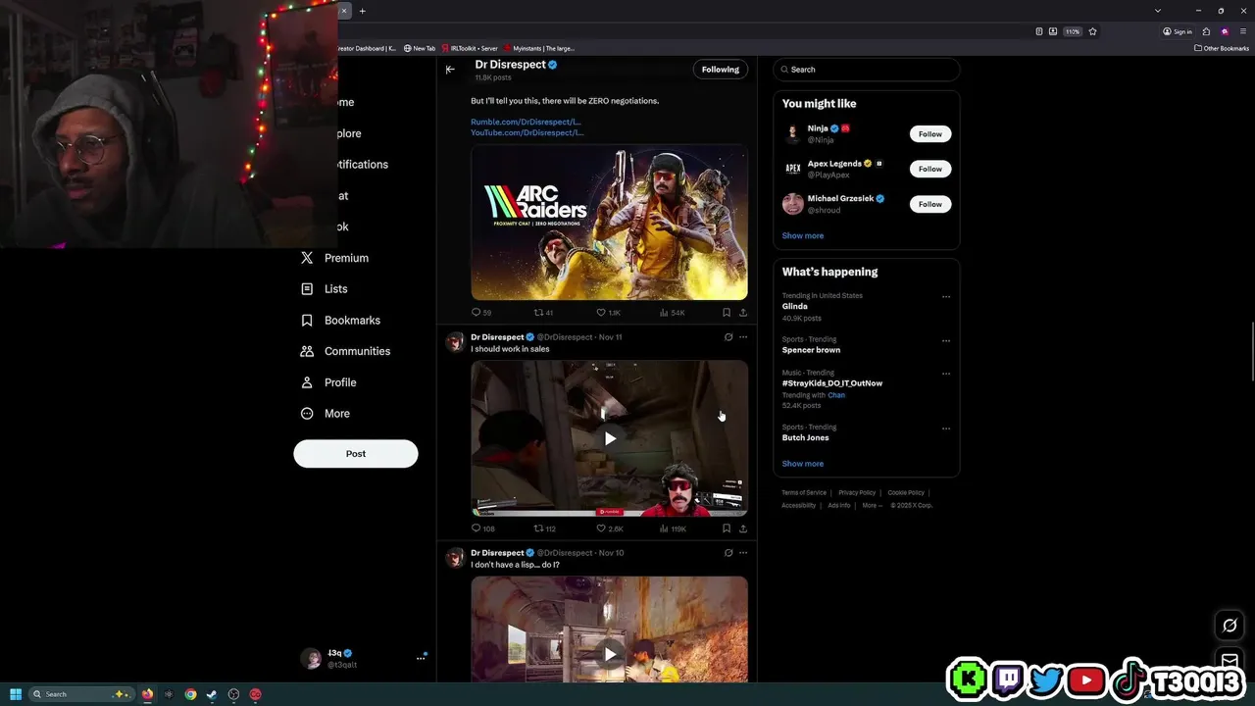Open options menu for the Spencer brown trend
The image size is (1255, 706).
tap(945, 341)
